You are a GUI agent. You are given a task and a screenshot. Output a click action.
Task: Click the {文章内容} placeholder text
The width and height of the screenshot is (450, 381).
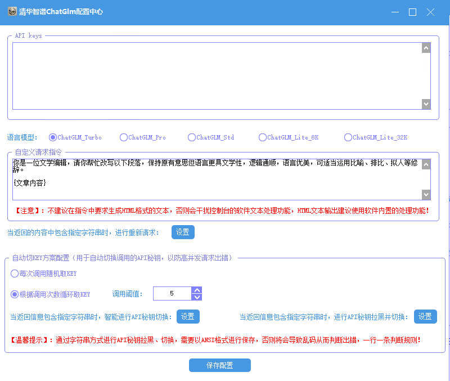[x=30, y=183]
